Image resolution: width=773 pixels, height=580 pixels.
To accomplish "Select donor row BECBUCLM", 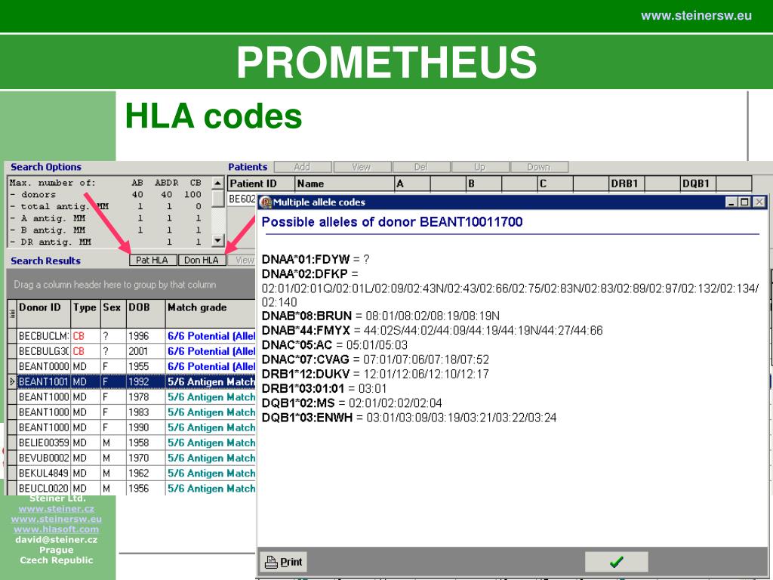I will point(132,336).
